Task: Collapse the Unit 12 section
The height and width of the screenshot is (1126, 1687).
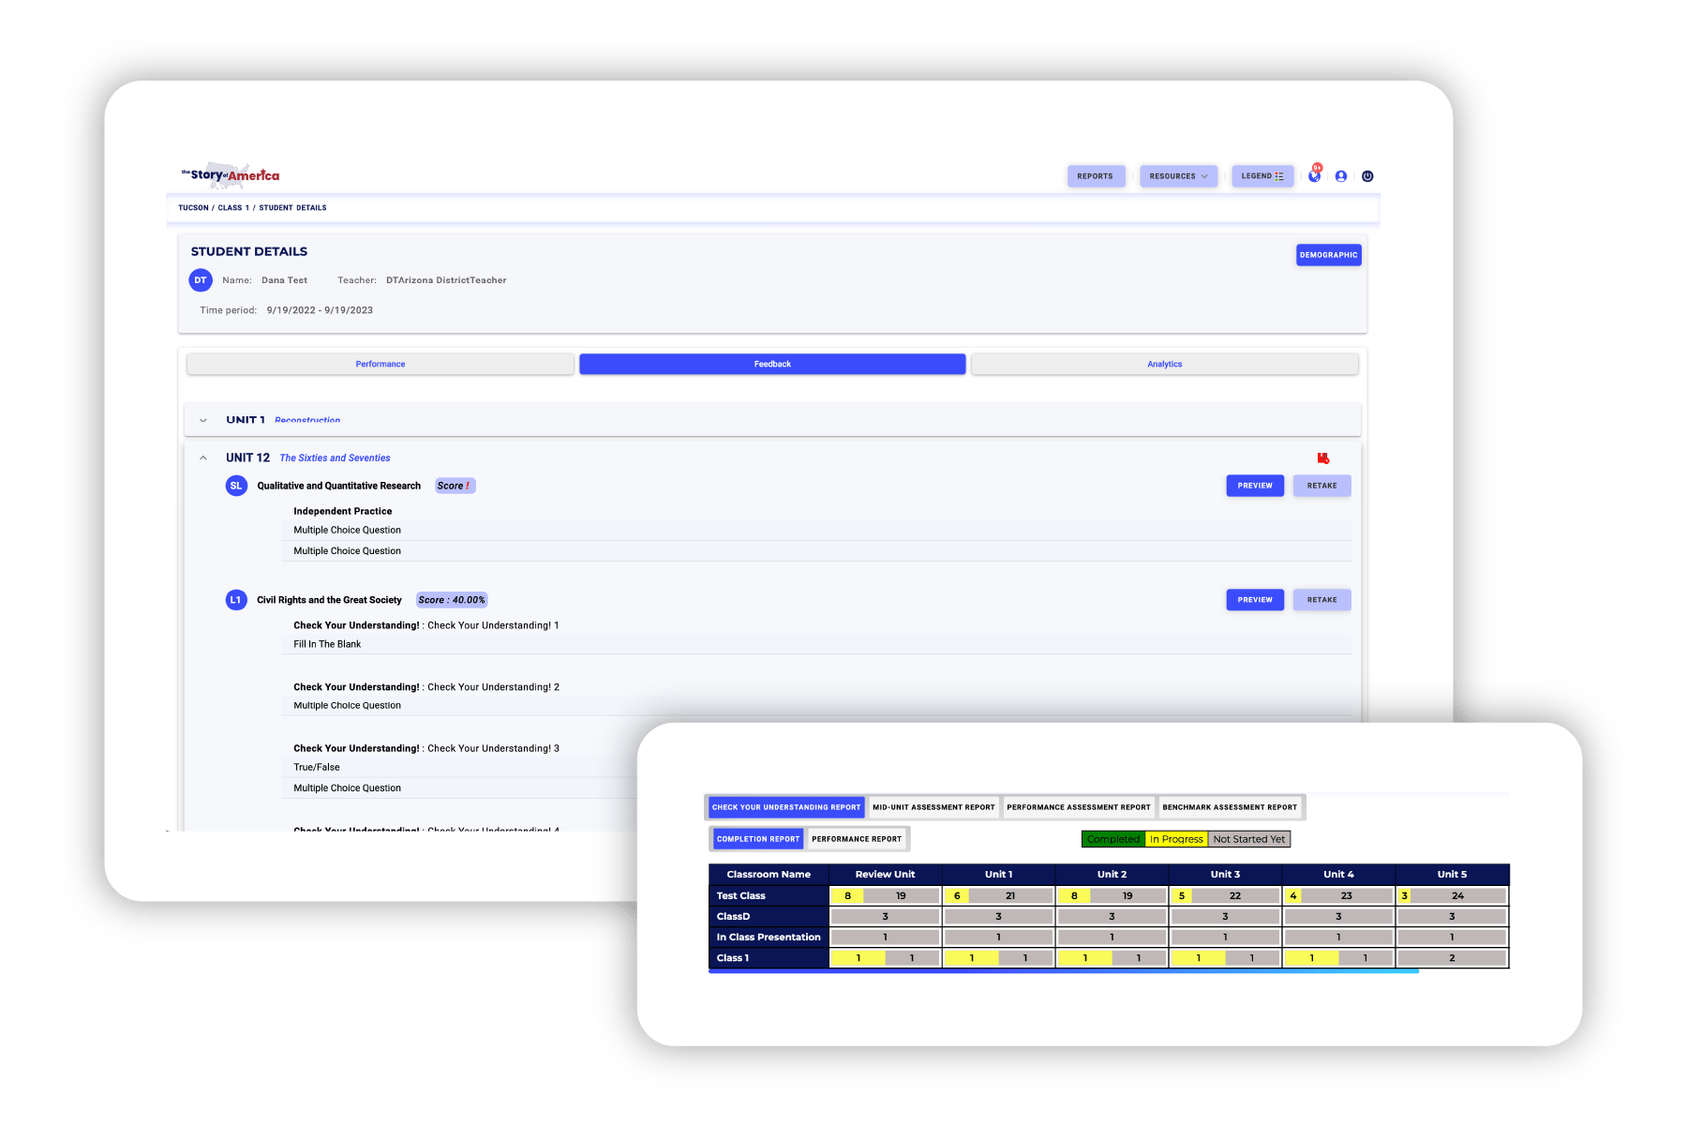Action: (x=202, y=458)
